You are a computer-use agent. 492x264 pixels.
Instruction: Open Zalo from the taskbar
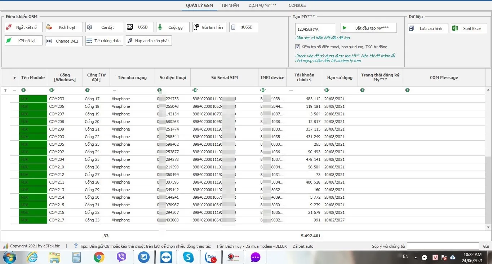tap(210, 257)
